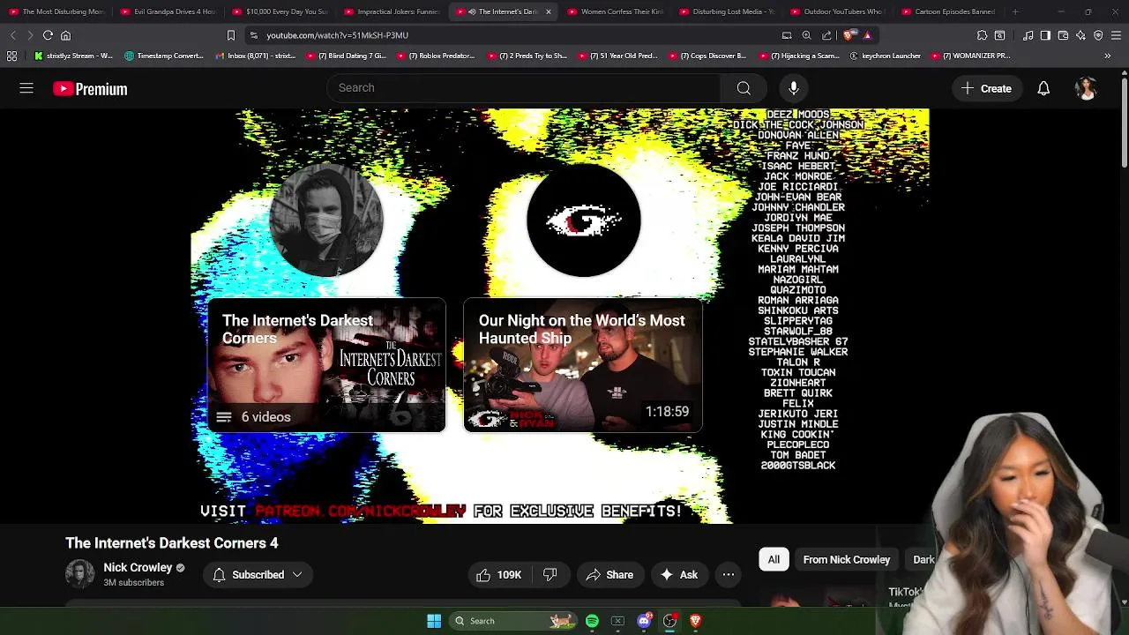Go to YouTube Premium home logo

(90, 88)
